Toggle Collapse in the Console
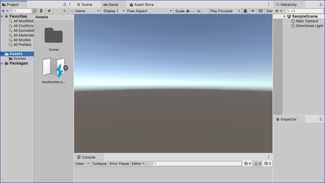The height and width of the screenshot is (183, 325). (99, 164)
